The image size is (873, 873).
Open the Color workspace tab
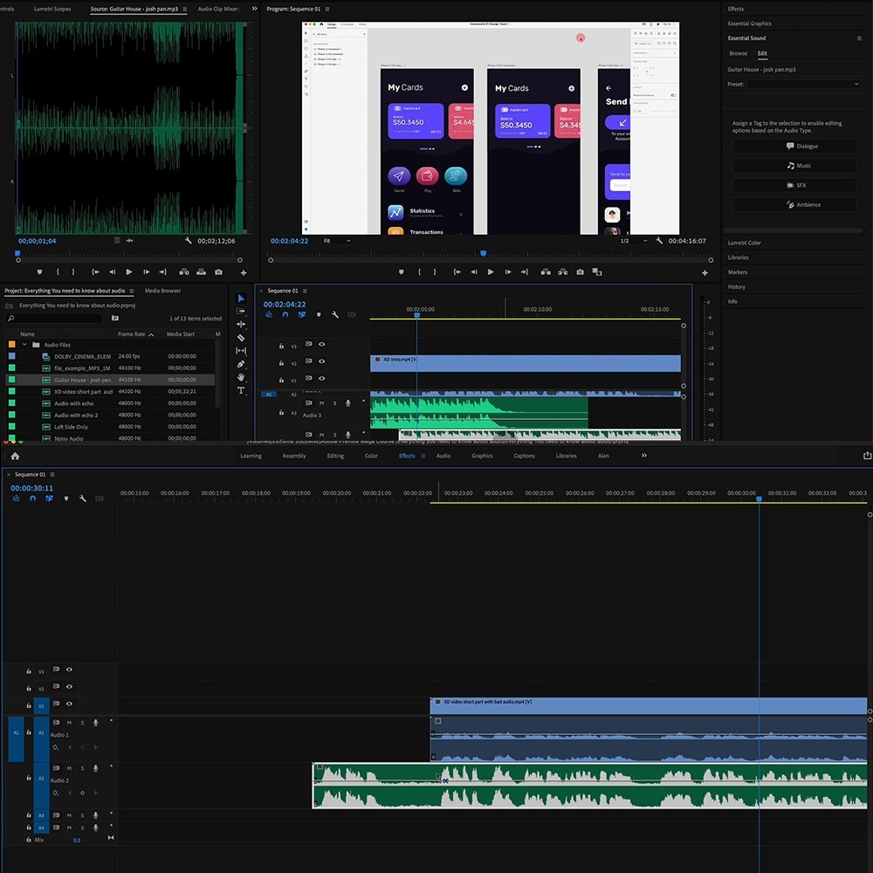coord(371,456)
